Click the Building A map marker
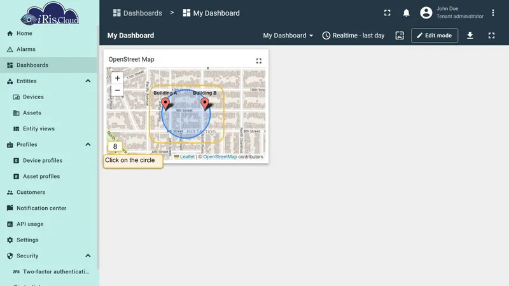The height and width of the screenshot is (286, 509). (x=165, y=104)
